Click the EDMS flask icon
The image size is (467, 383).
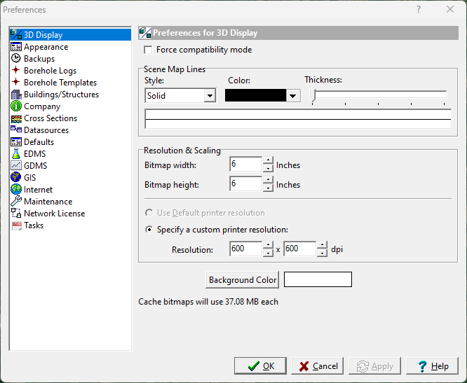pos(16,154)
